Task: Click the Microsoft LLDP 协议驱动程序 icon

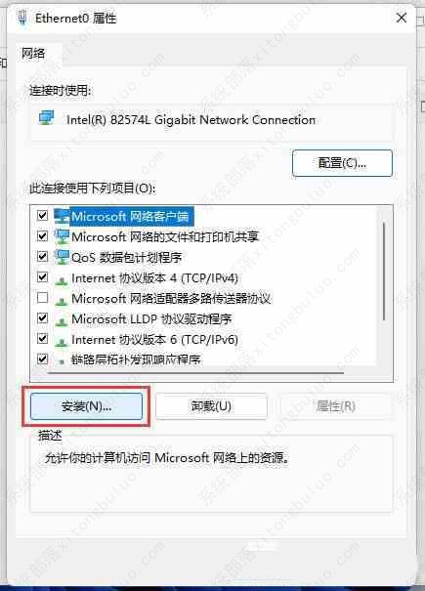Action: (62, 321)
